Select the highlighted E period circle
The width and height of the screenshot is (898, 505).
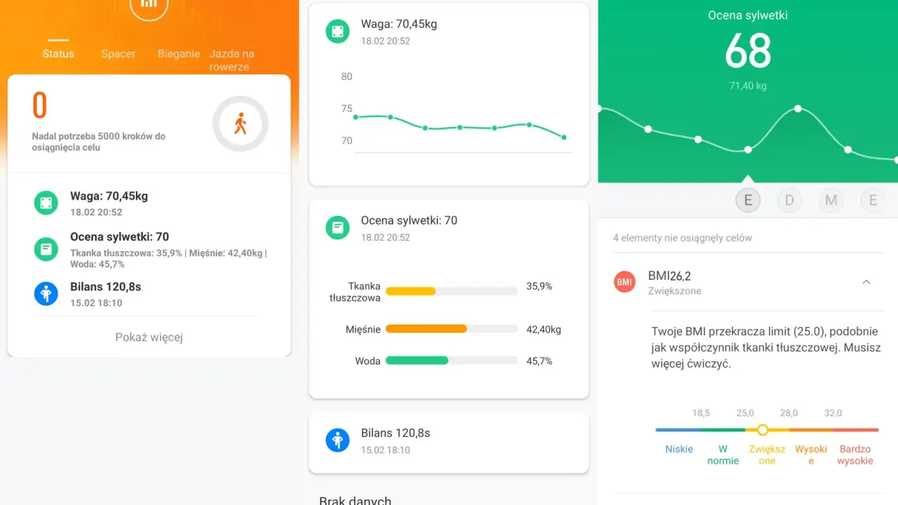748,201
